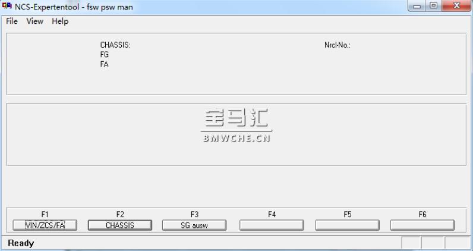Click the F6 key label
This screenshot has height=251, width=473.
point(422,215)
